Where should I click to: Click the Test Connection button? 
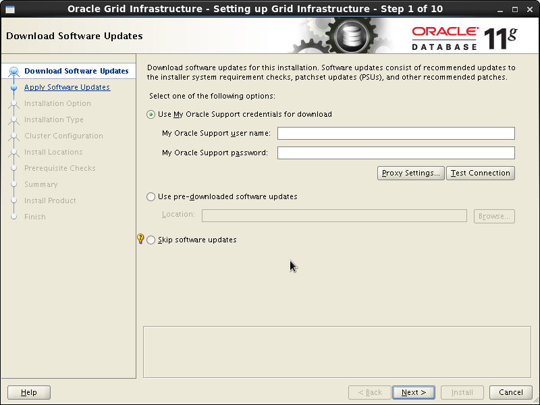[481, 173]
